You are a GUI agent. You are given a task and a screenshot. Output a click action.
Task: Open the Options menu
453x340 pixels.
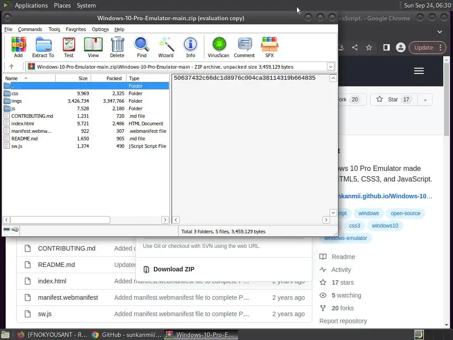[x=100, y=29]
